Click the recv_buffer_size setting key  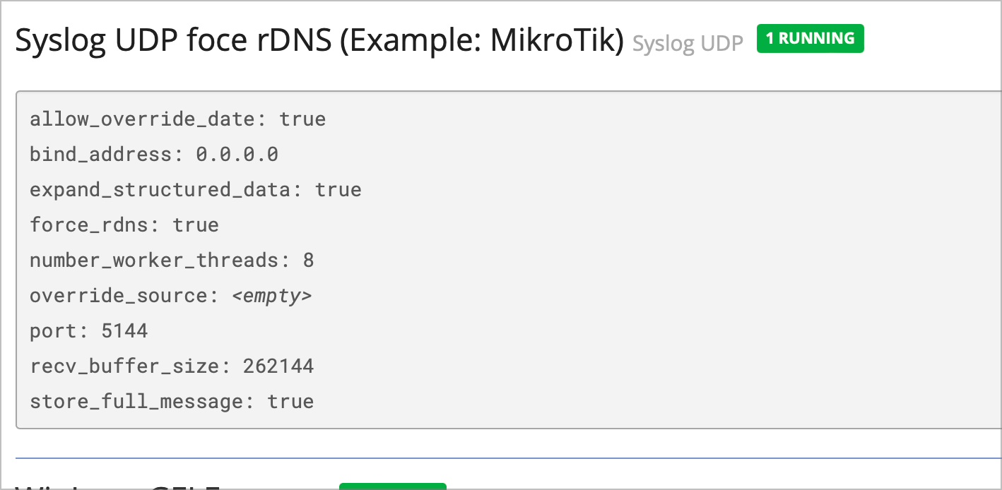[123, 366]
